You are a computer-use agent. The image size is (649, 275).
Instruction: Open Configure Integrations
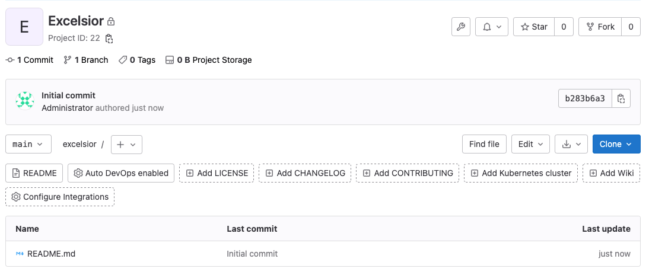(60, 197)
